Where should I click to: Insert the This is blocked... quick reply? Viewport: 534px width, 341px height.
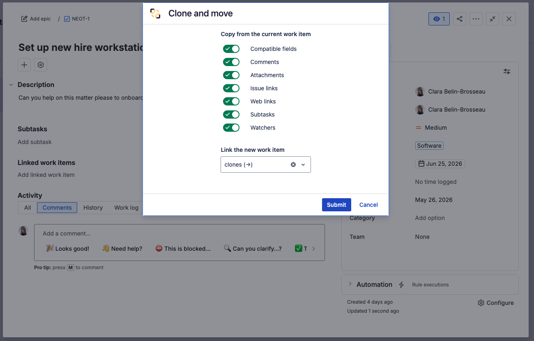click(x=183, y=249)
